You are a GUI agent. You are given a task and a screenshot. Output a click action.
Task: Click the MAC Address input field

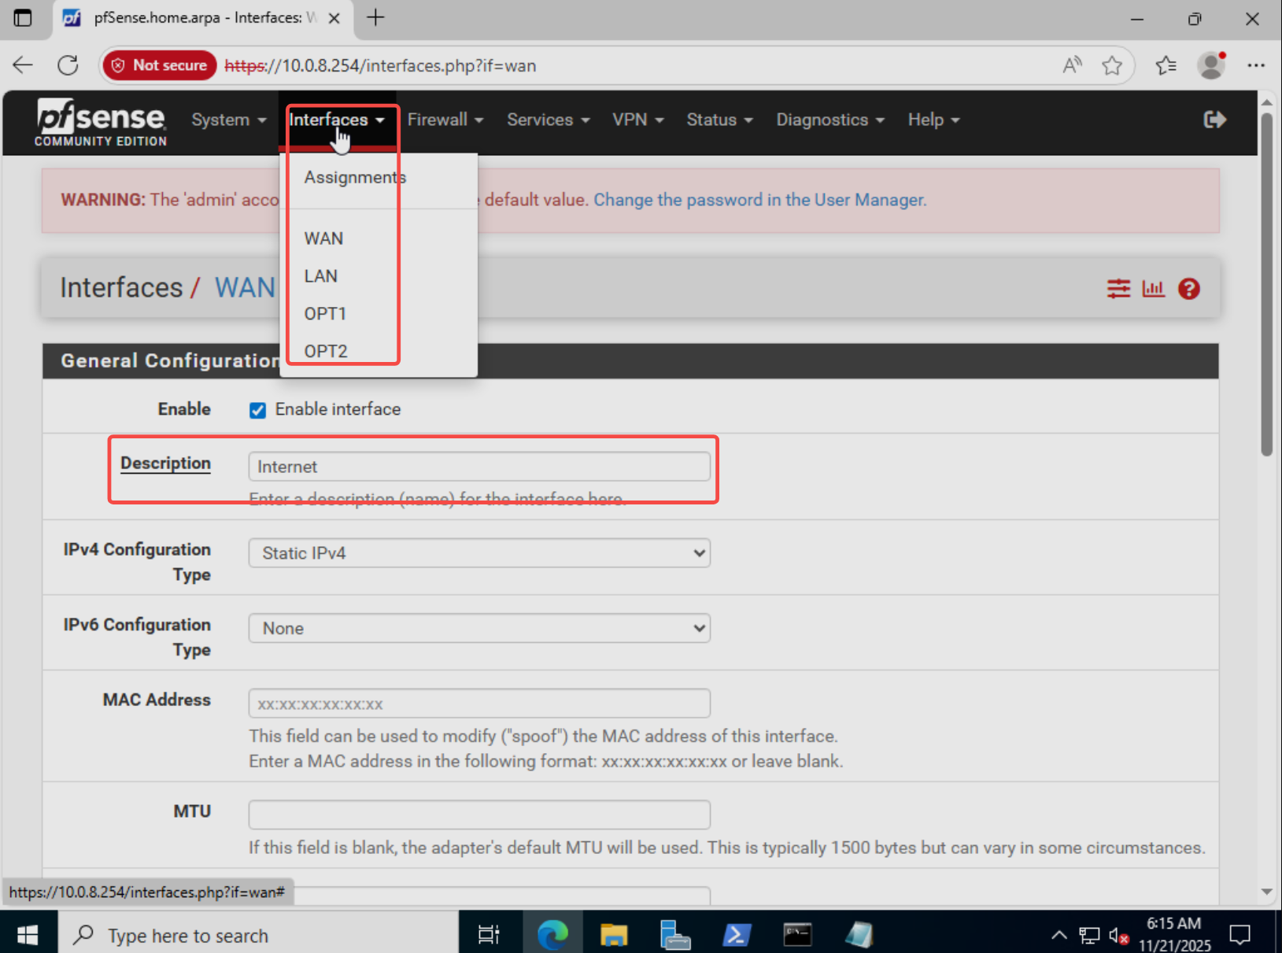(x=479, y=704)
